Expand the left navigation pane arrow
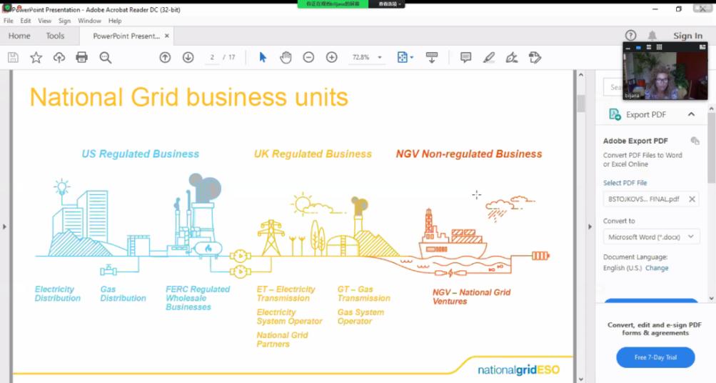 [5, 227]
